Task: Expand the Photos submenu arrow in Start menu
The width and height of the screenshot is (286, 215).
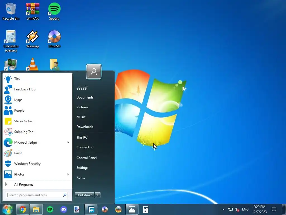Action: click(68, 174)
